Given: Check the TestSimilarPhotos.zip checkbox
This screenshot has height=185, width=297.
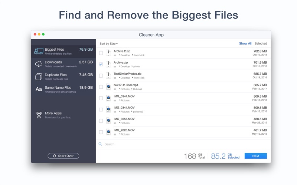Looking at the screenshot, I should (101, 76).
